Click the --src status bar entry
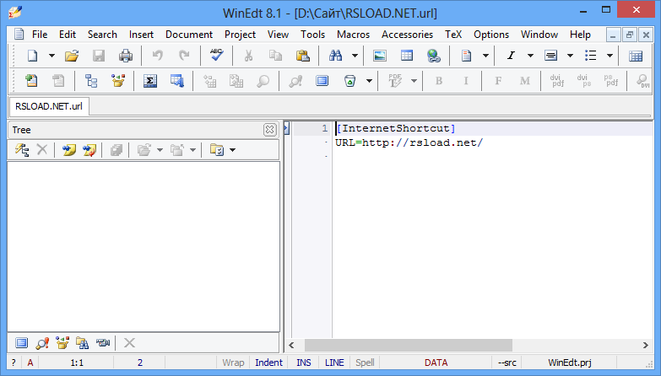Image resolution: width=661 pixels, height=376 pixels. point(507,363)
